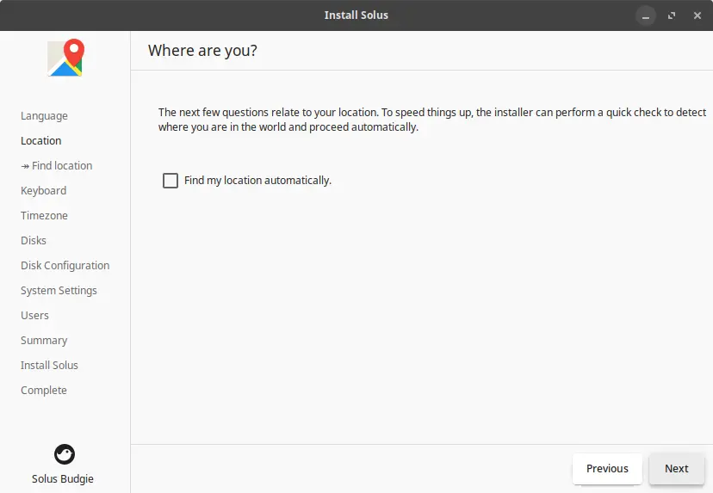This screenshot has height=493, width=713.
Task: Select the Users sidebar entry
Action: point(34,316)
